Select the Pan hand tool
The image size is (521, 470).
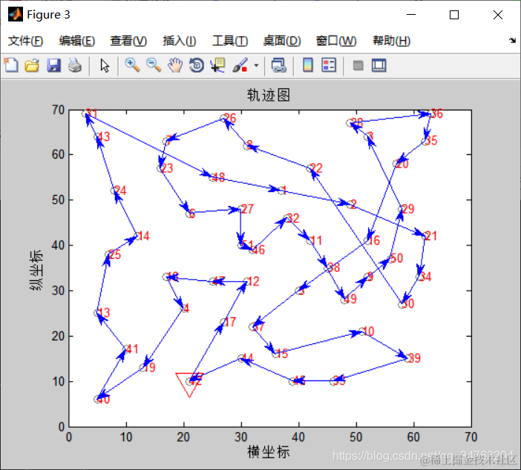175,65
